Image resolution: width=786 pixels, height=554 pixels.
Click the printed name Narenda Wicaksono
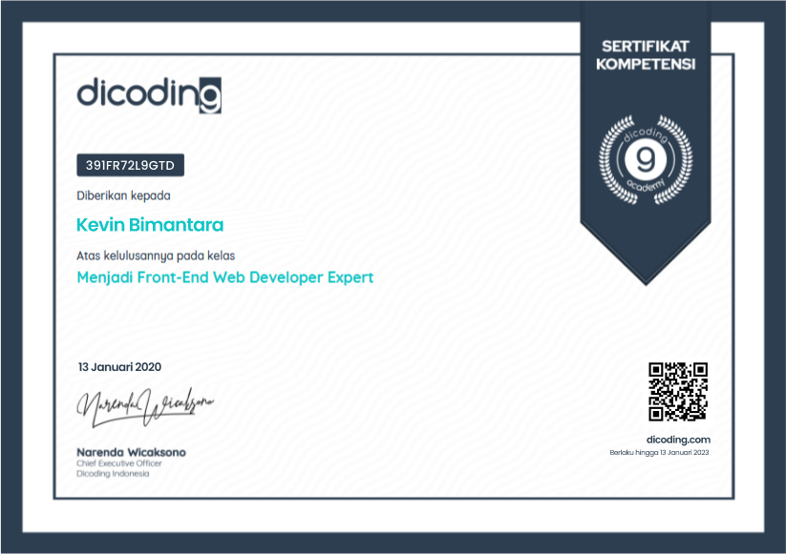click(131, 452)
